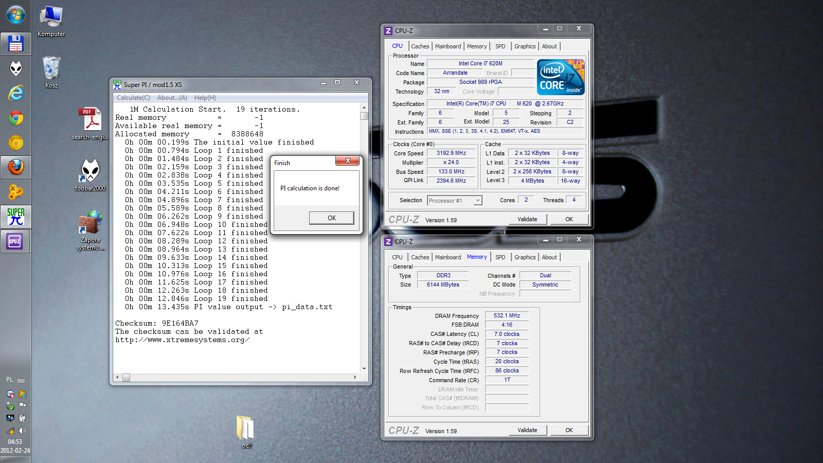Click OK in top CPU-Z window

click(569, 219)
